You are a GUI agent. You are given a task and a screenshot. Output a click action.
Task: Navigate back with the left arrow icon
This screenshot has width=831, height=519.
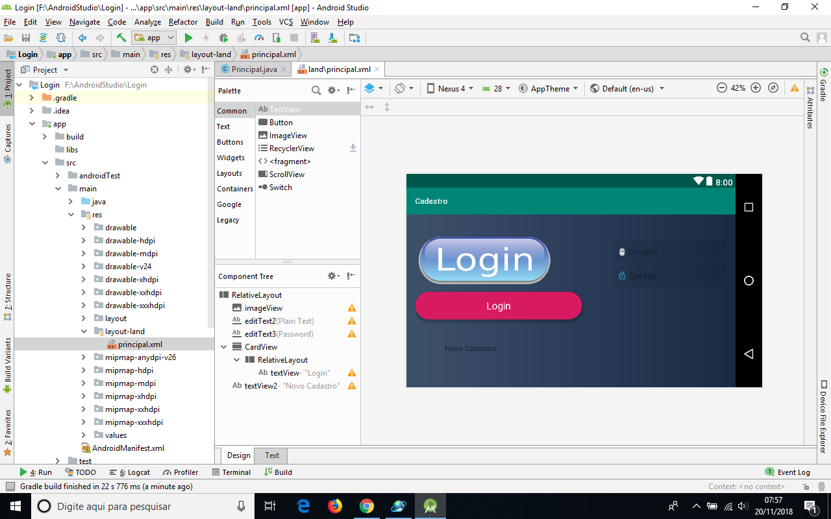82,38
